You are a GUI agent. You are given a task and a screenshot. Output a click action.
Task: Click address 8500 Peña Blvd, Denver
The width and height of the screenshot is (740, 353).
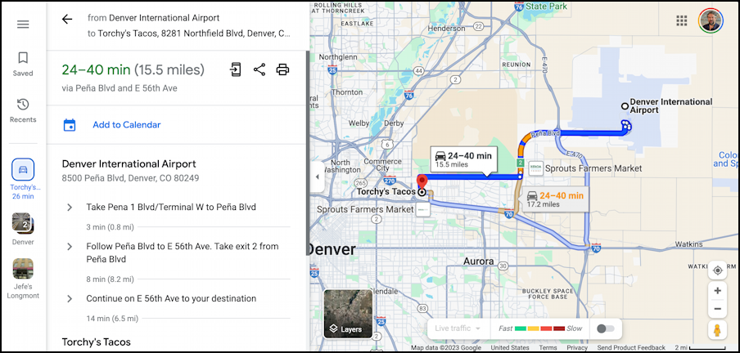coord(130,179)
